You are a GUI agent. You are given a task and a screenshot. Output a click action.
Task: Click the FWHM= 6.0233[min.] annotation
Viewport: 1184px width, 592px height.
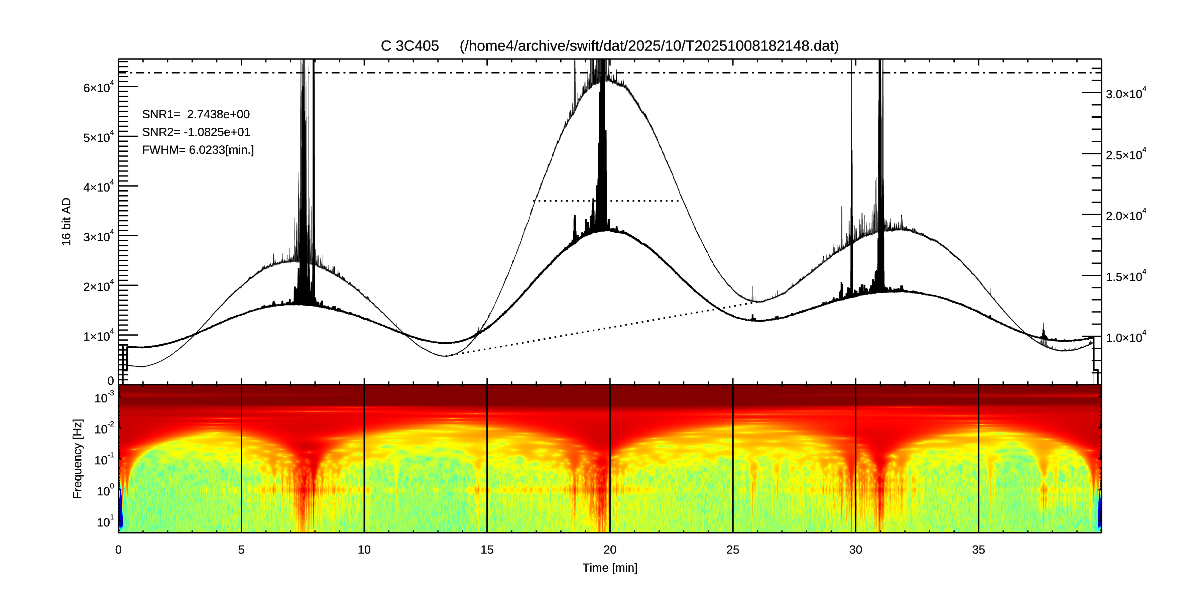tap(198, 150)
